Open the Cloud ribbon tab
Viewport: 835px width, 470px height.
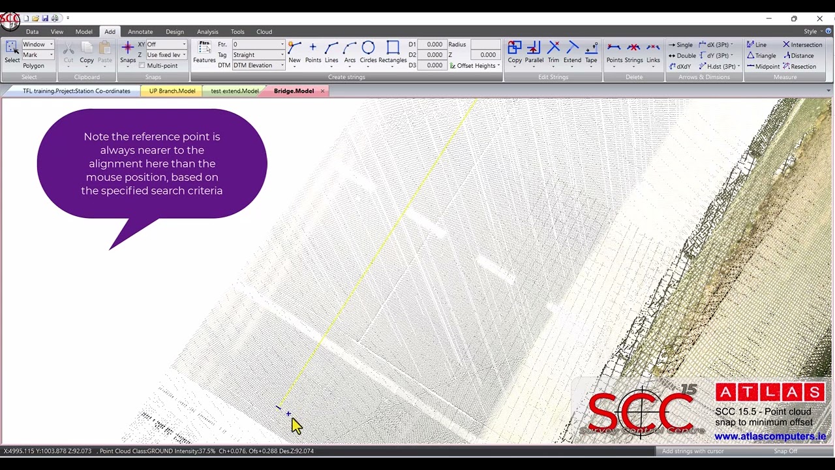click(x=264, y=31)
